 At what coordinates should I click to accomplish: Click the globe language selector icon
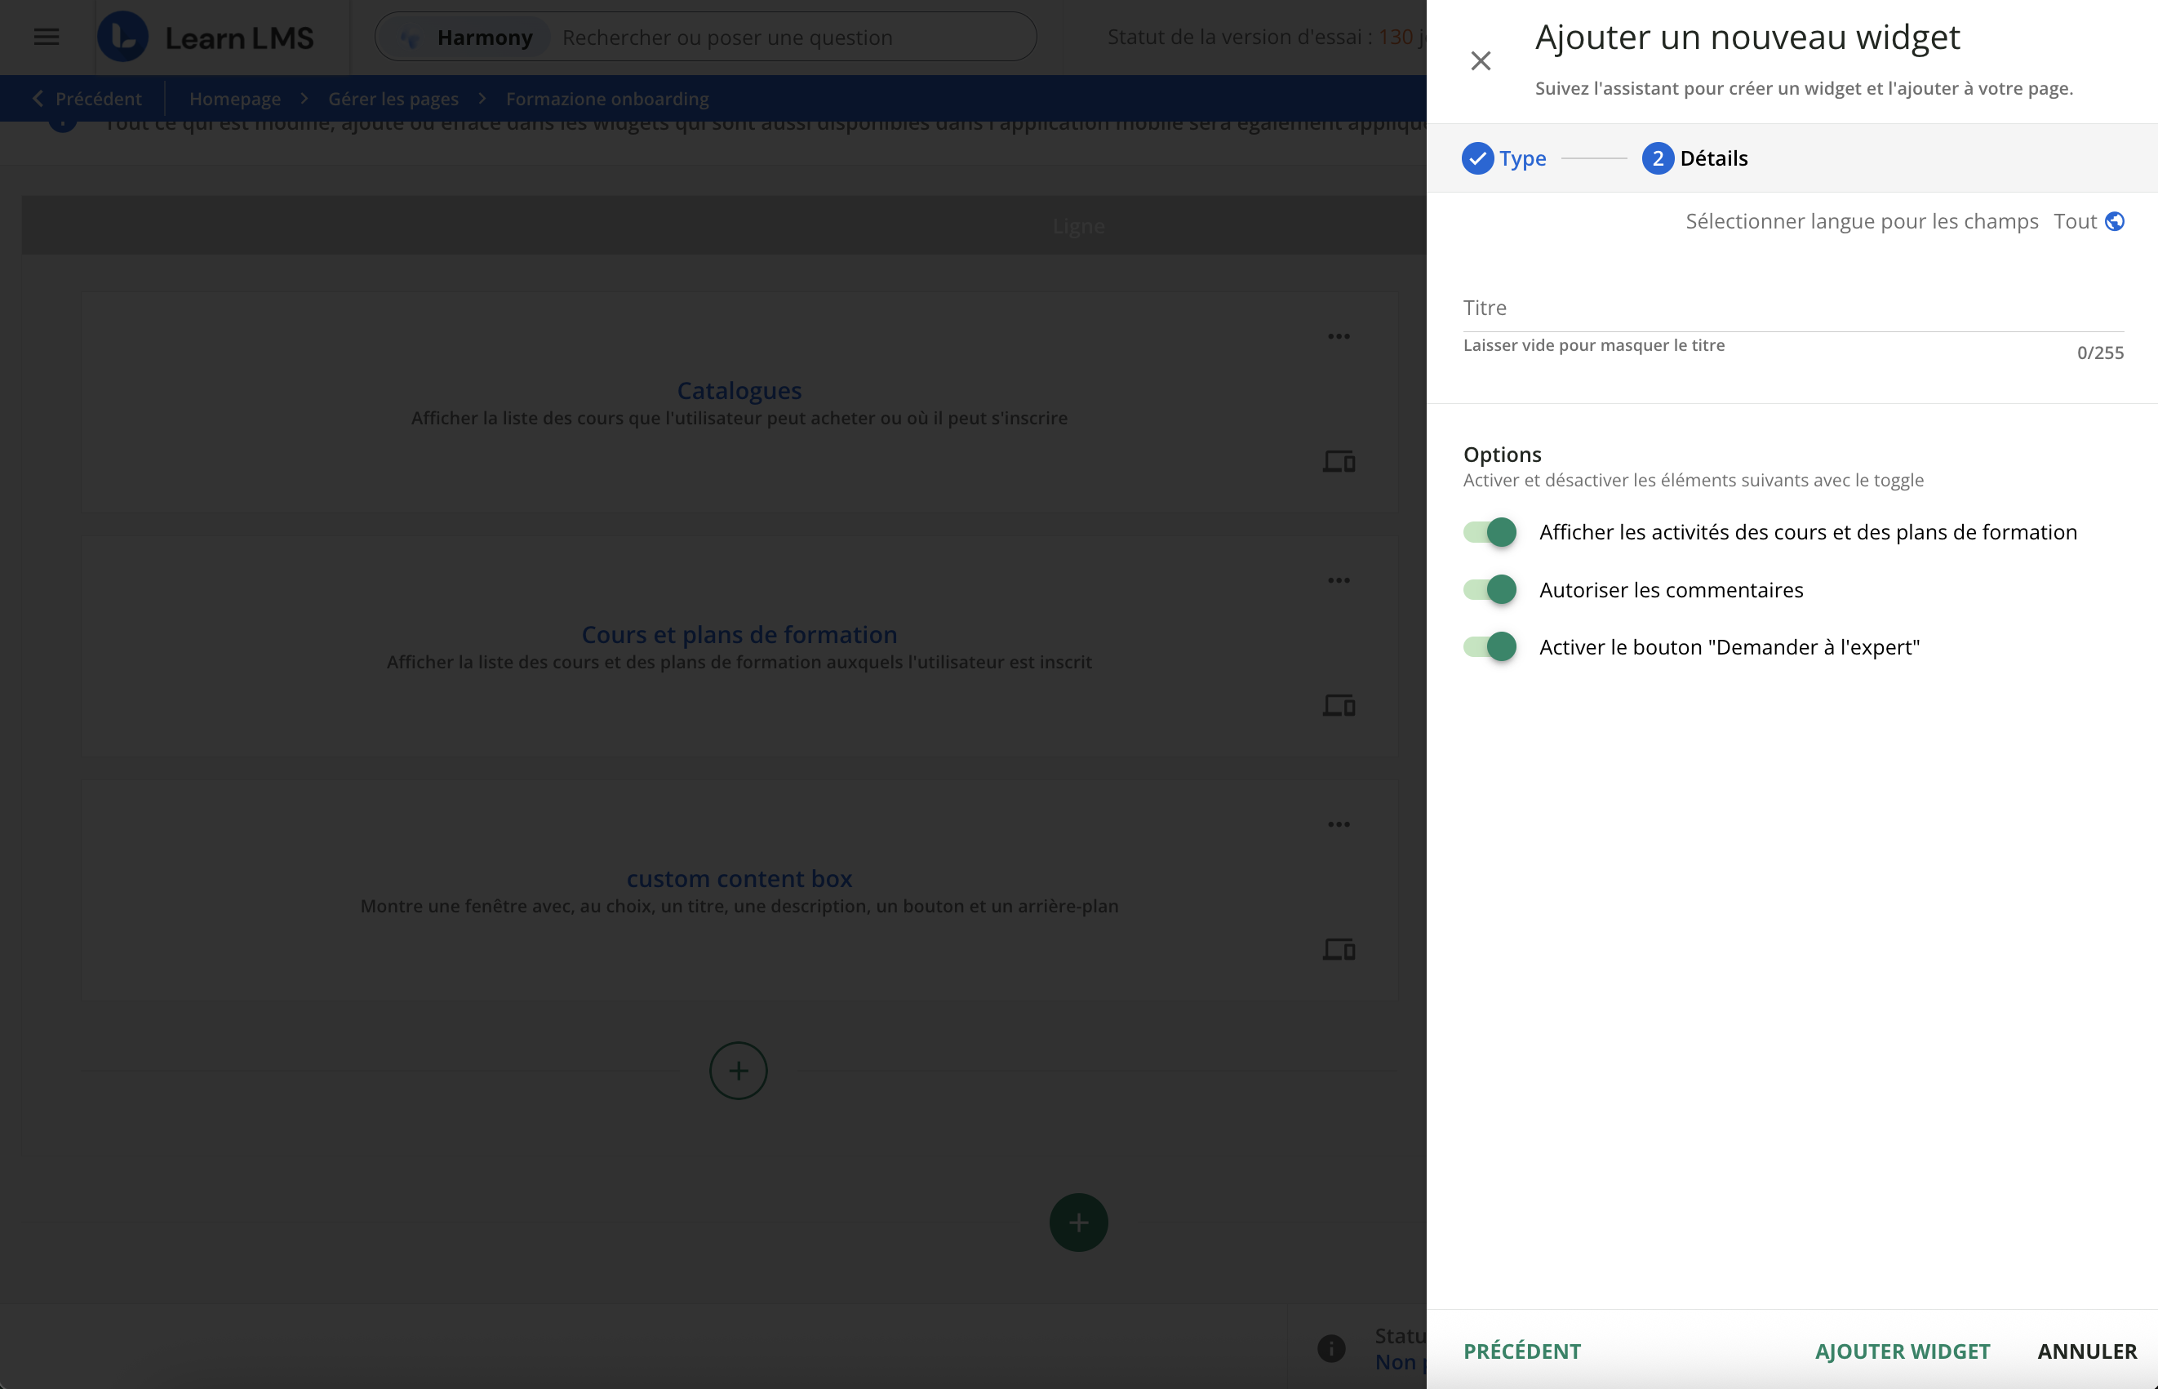tap(2114, 222)
